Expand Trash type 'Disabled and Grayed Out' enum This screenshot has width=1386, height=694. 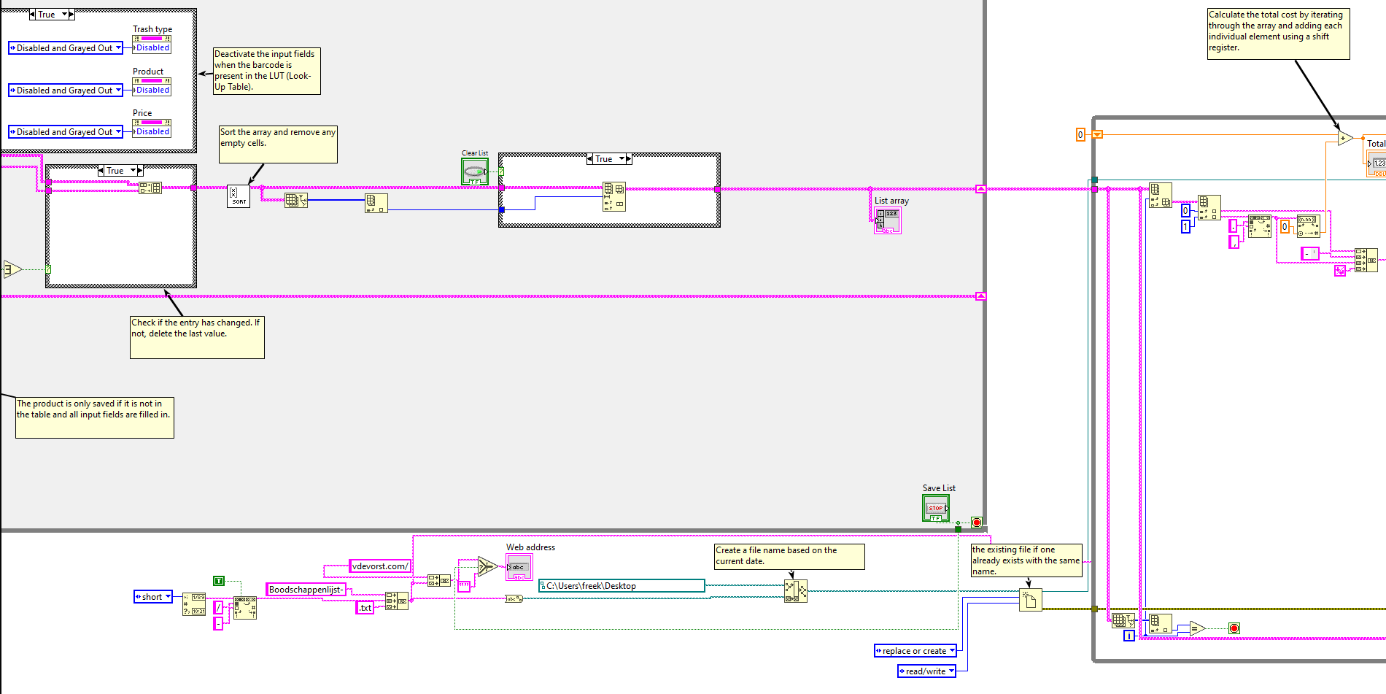(65, 48)
